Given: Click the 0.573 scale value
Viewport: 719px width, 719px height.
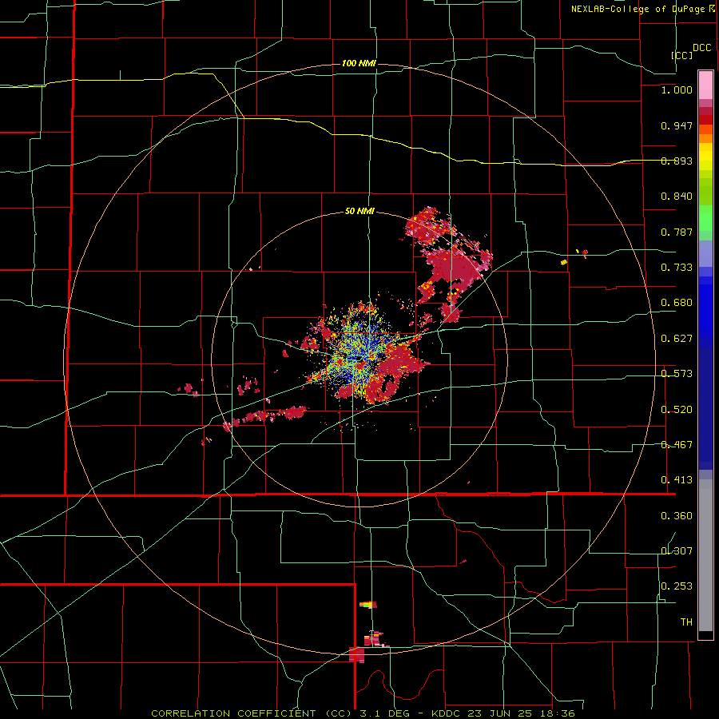Looking at the screenshot, I should (677, 374).
